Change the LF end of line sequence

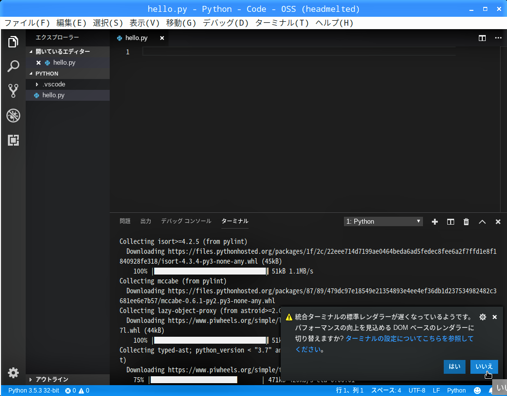pyautogui.click(x=436, y=391)
